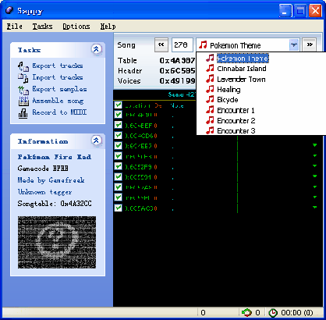Go to previous song with << button

[x=161, y=44]
